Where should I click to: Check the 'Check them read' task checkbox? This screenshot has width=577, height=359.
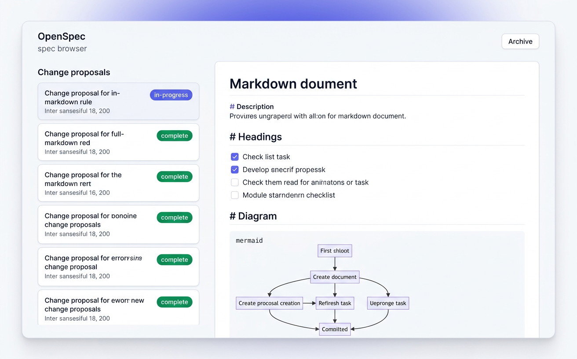(x=235, y=182)
